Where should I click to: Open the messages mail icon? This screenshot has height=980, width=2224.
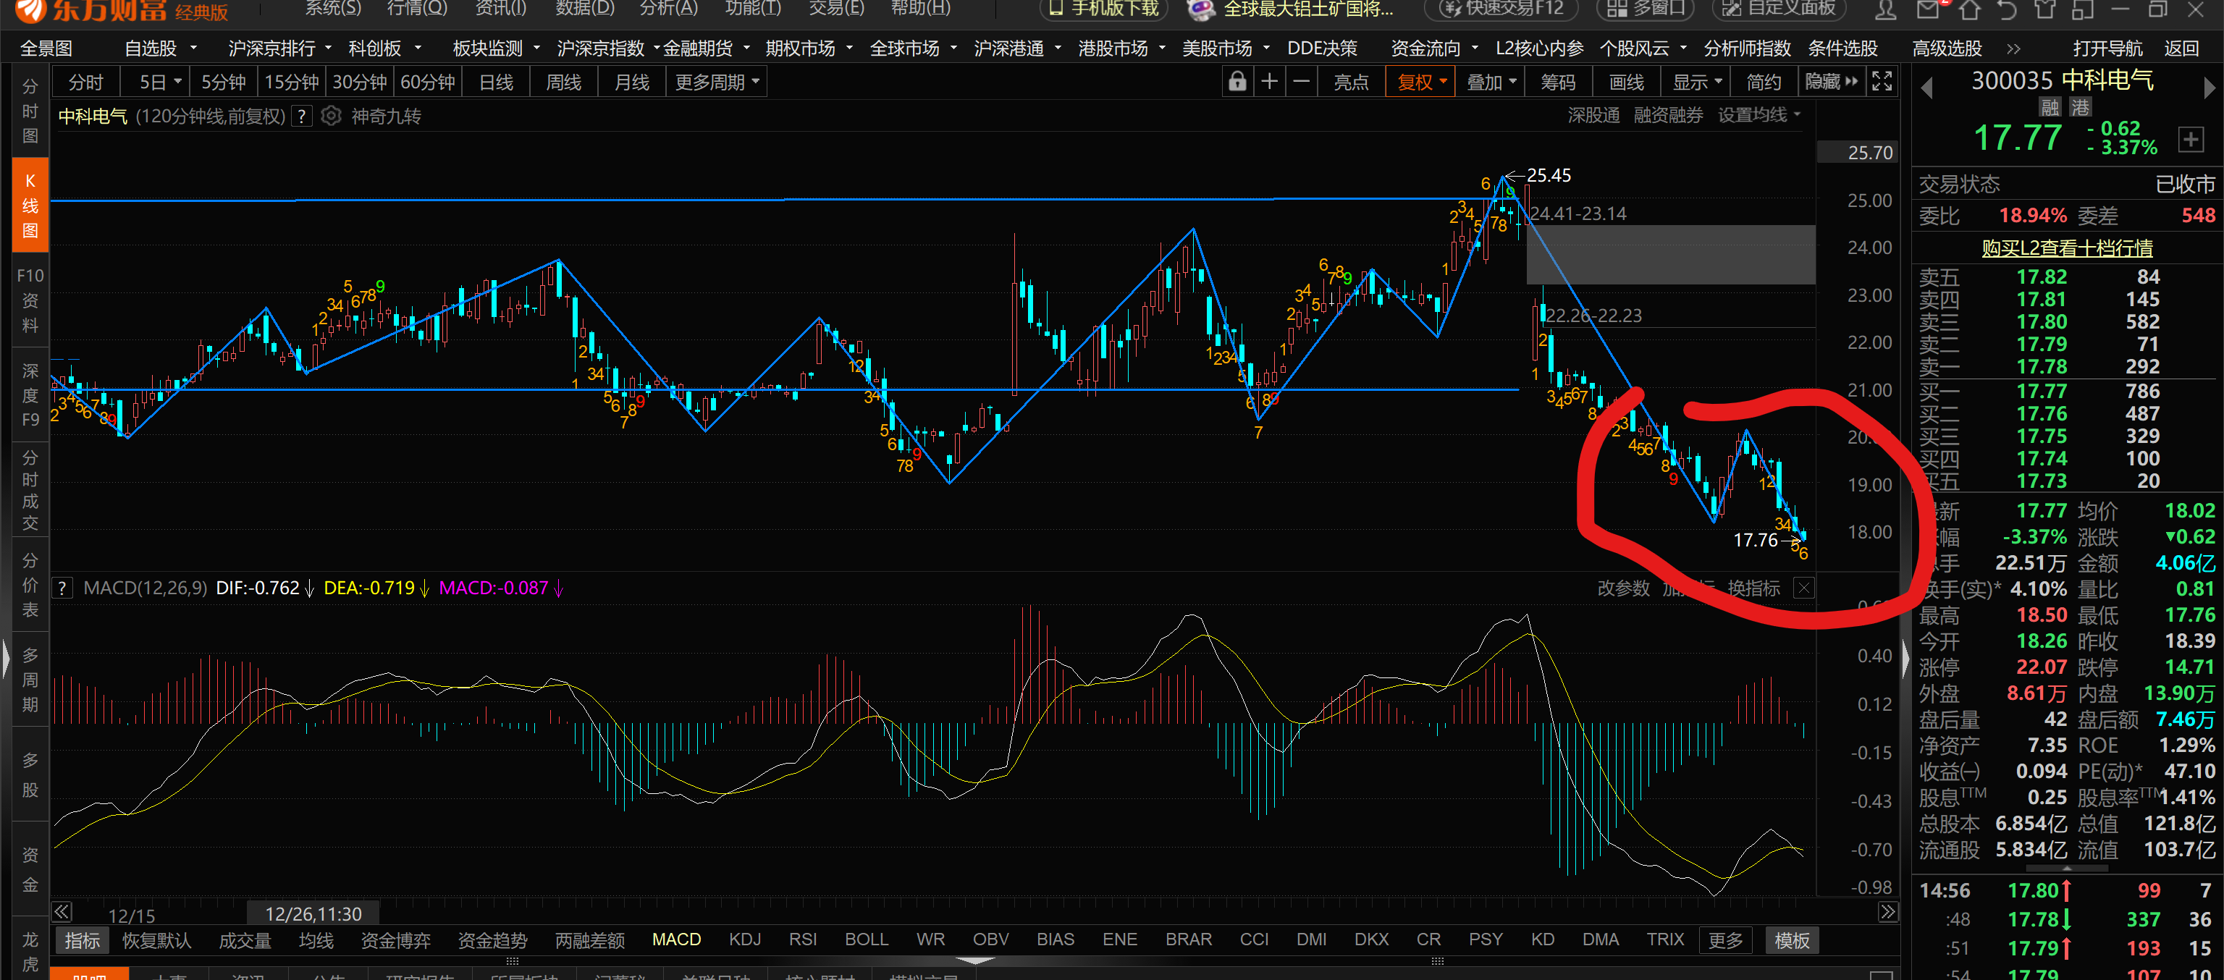click(x=1928, y=10)
